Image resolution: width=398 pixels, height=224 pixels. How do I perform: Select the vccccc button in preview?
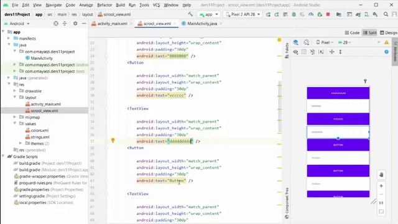point(338,119)
